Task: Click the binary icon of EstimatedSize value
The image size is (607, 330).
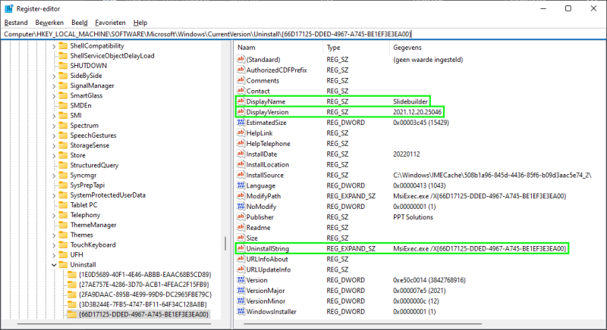Action: (x=241, y=122)
